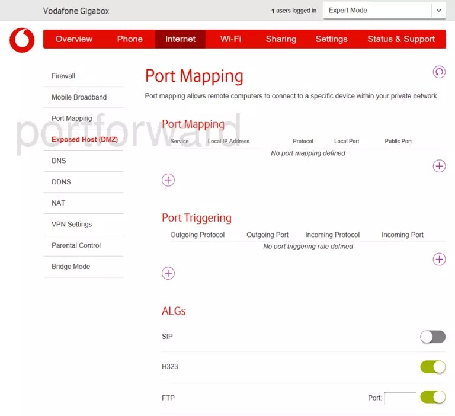The image size is (455, 416).
Task: Click the Outgoing Protocol column header
Action: pyautogui.click(x=197, y=235)
